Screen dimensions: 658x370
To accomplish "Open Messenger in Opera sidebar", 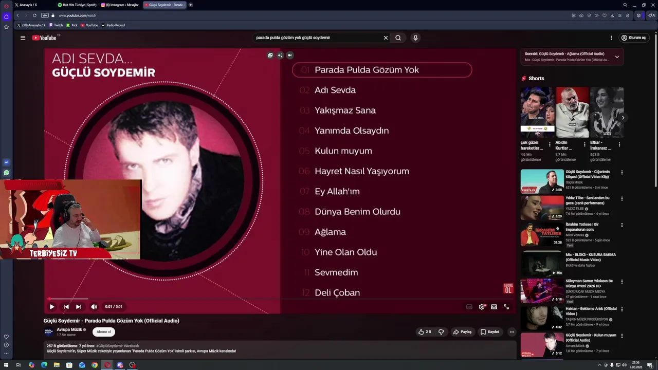I will coord(6,162).
